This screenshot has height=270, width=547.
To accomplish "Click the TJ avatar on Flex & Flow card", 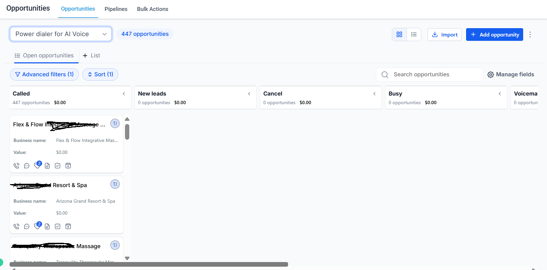I will pyautogui.click(x=115, y=123).
